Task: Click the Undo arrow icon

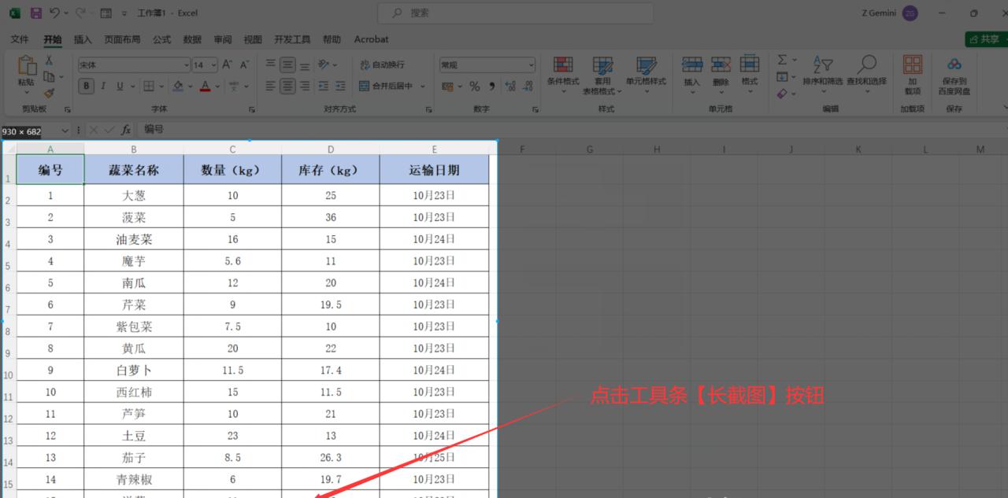Action: (x=54, y=13)
